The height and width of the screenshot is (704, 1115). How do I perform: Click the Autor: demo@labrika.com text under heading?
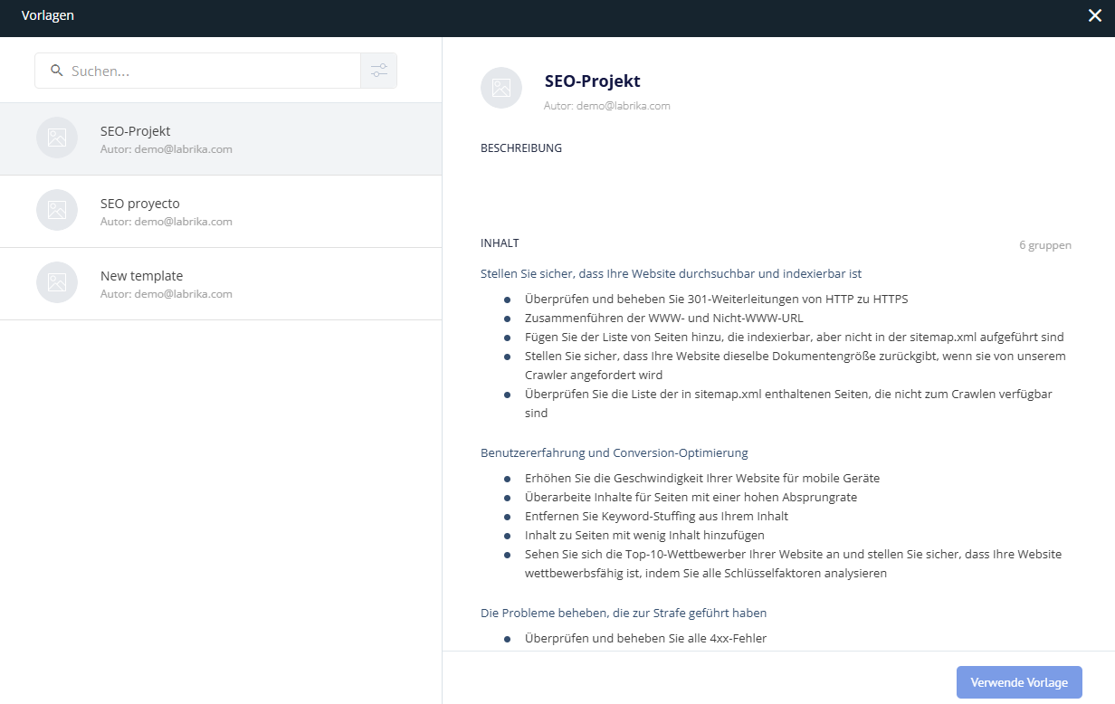coord(606,106)
